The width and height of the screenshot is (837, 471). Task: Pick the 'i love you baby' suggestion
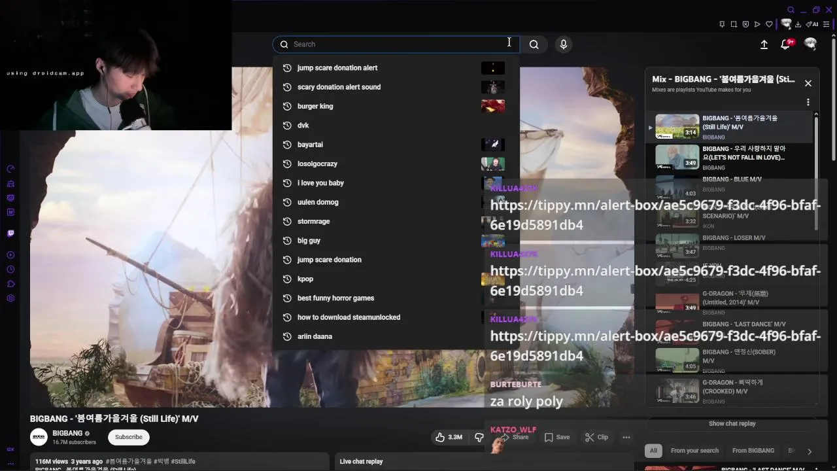click(x=396, y=183)
